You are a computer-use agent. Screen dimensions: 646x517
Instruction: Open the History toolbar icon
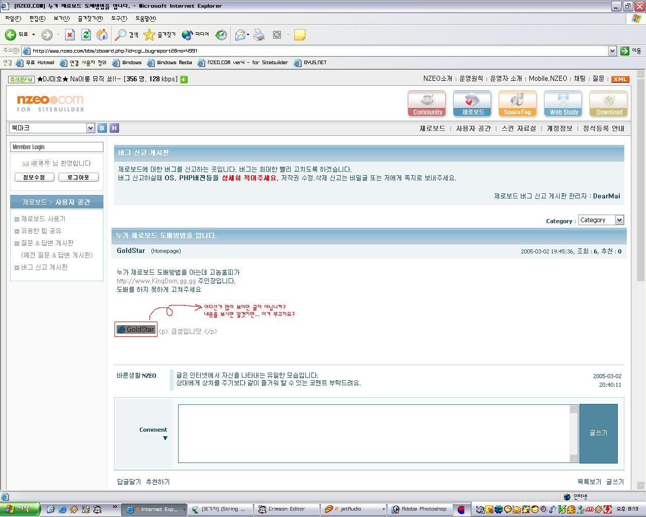click(x=221, y=35)
